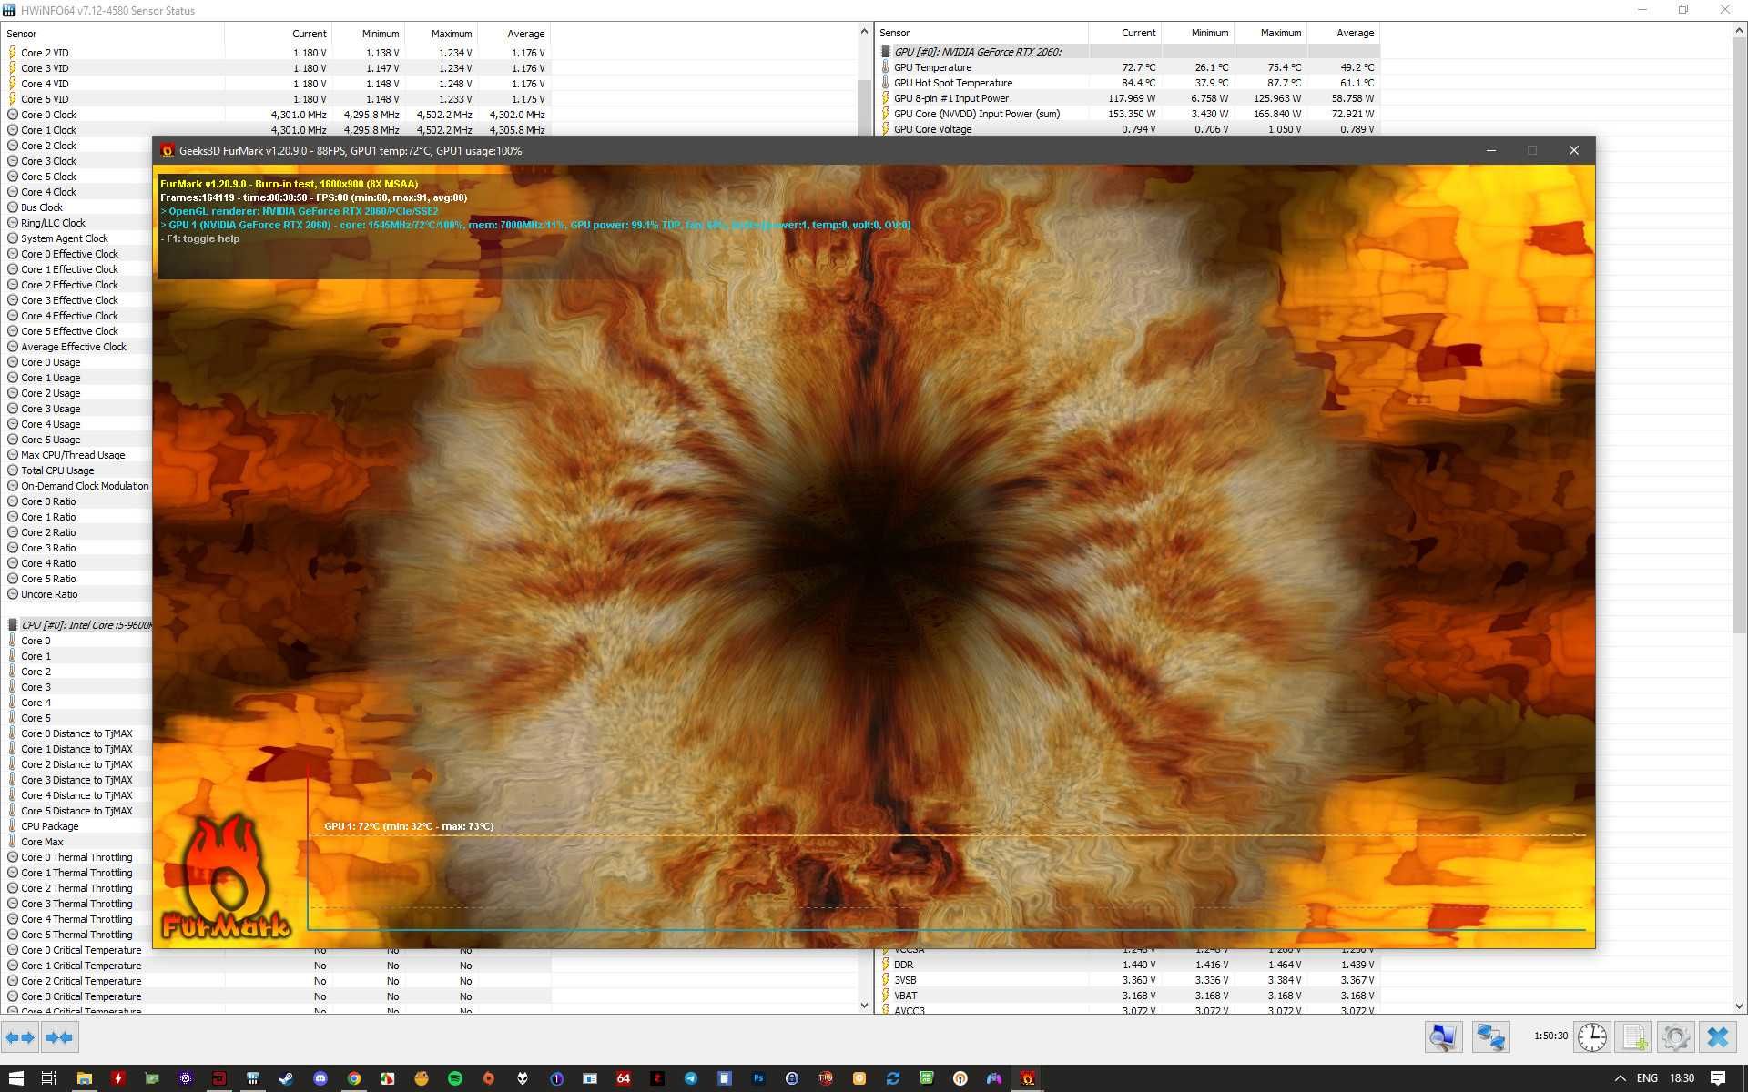Select the GPU Temperature row
Screen dimensions: 1748x1092
[1128, 67]
